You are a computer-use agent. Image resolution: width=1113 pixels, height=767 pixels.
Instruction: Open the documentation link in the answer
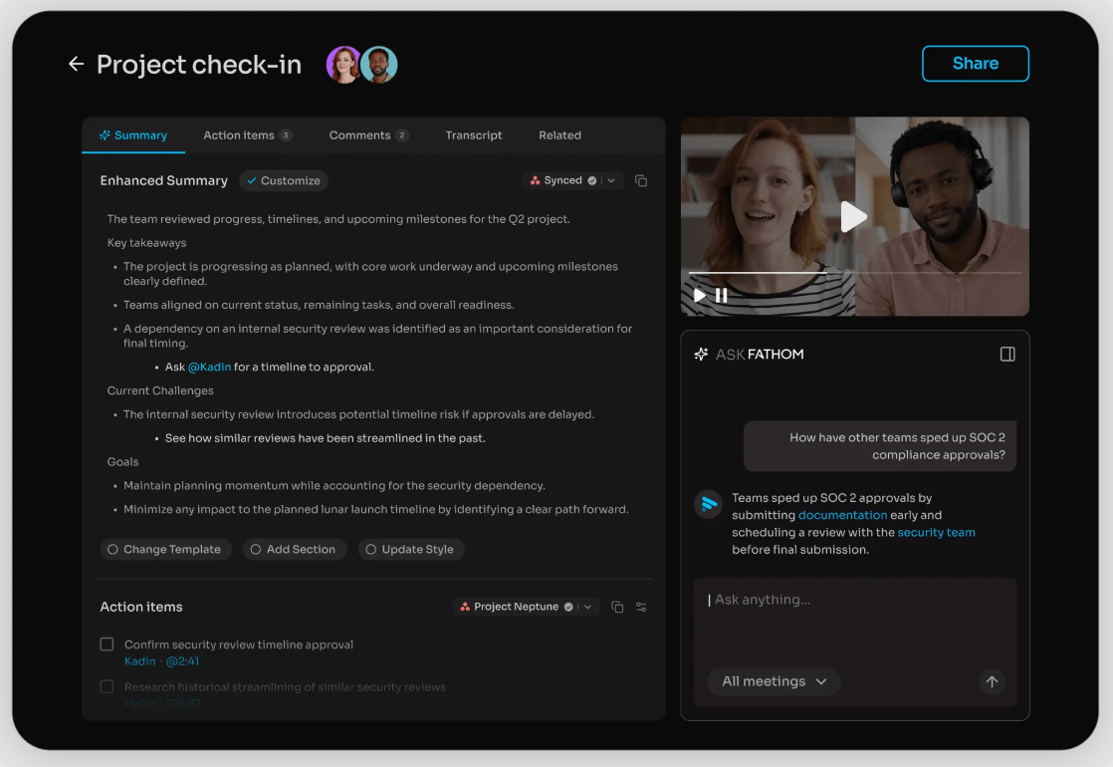pyautogui.click(x=842, y=515)
